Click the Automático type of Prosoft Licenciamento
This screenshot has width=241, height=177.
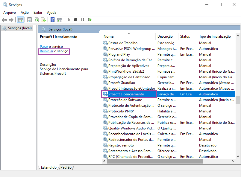[208, 94]
